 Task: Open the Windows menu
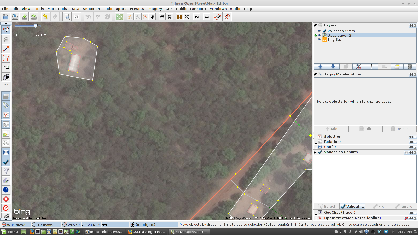218,9
